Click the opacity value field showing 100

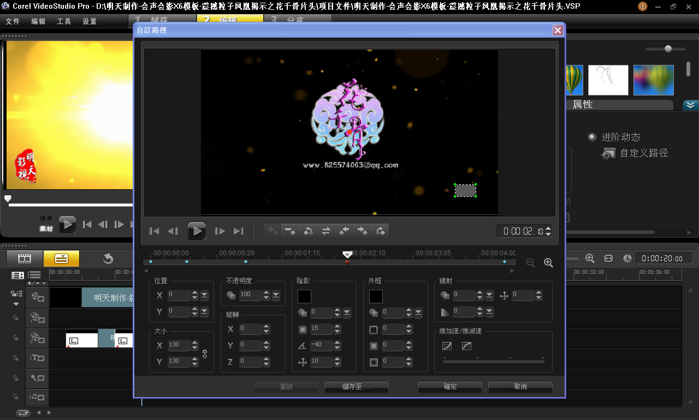tap(251, 295)
